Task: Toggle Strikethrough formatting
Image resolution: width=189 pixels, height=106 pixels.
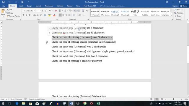Action: click(x=35, y=15)
